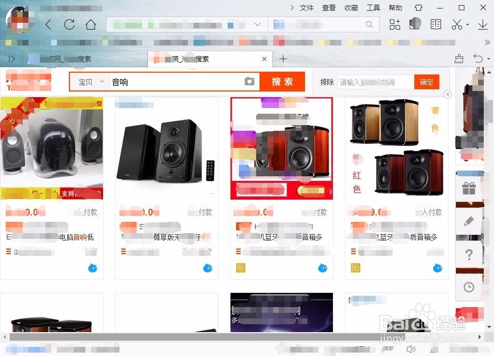Screen dimensions: 494x356
Task: Open the red-bordered wooden speakers thumbnail
Action: point(282,148)
